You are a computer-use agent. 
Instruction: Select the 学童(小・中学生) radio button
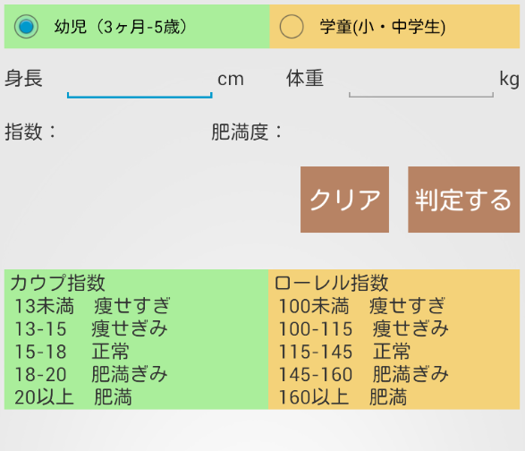pos(292,27)
